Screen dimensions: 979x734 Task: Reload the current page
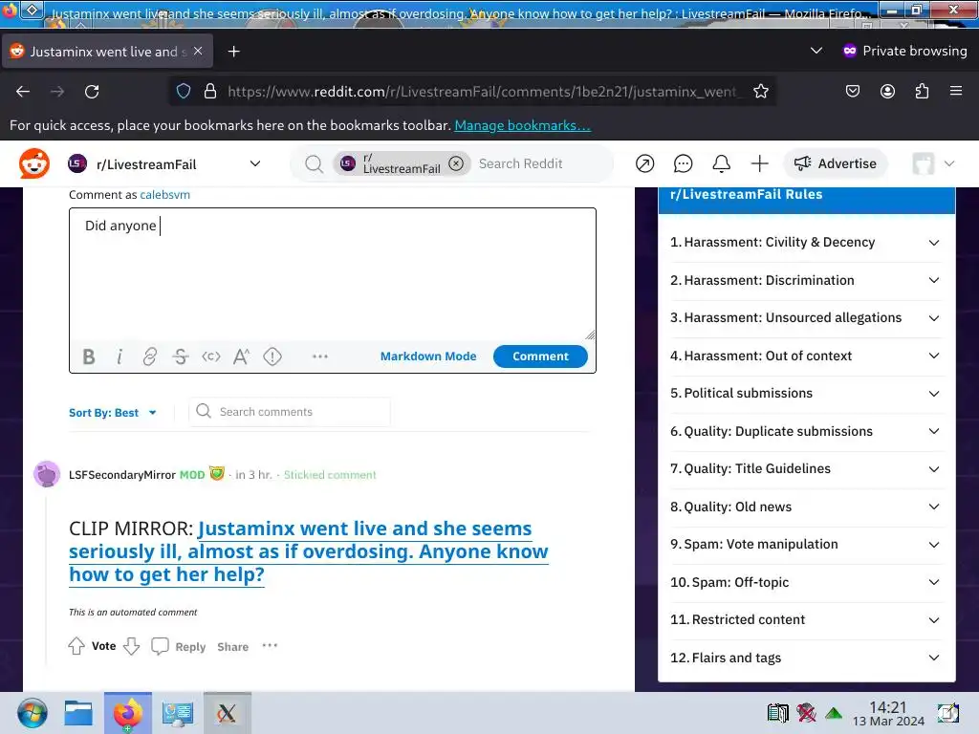(92, 92)
